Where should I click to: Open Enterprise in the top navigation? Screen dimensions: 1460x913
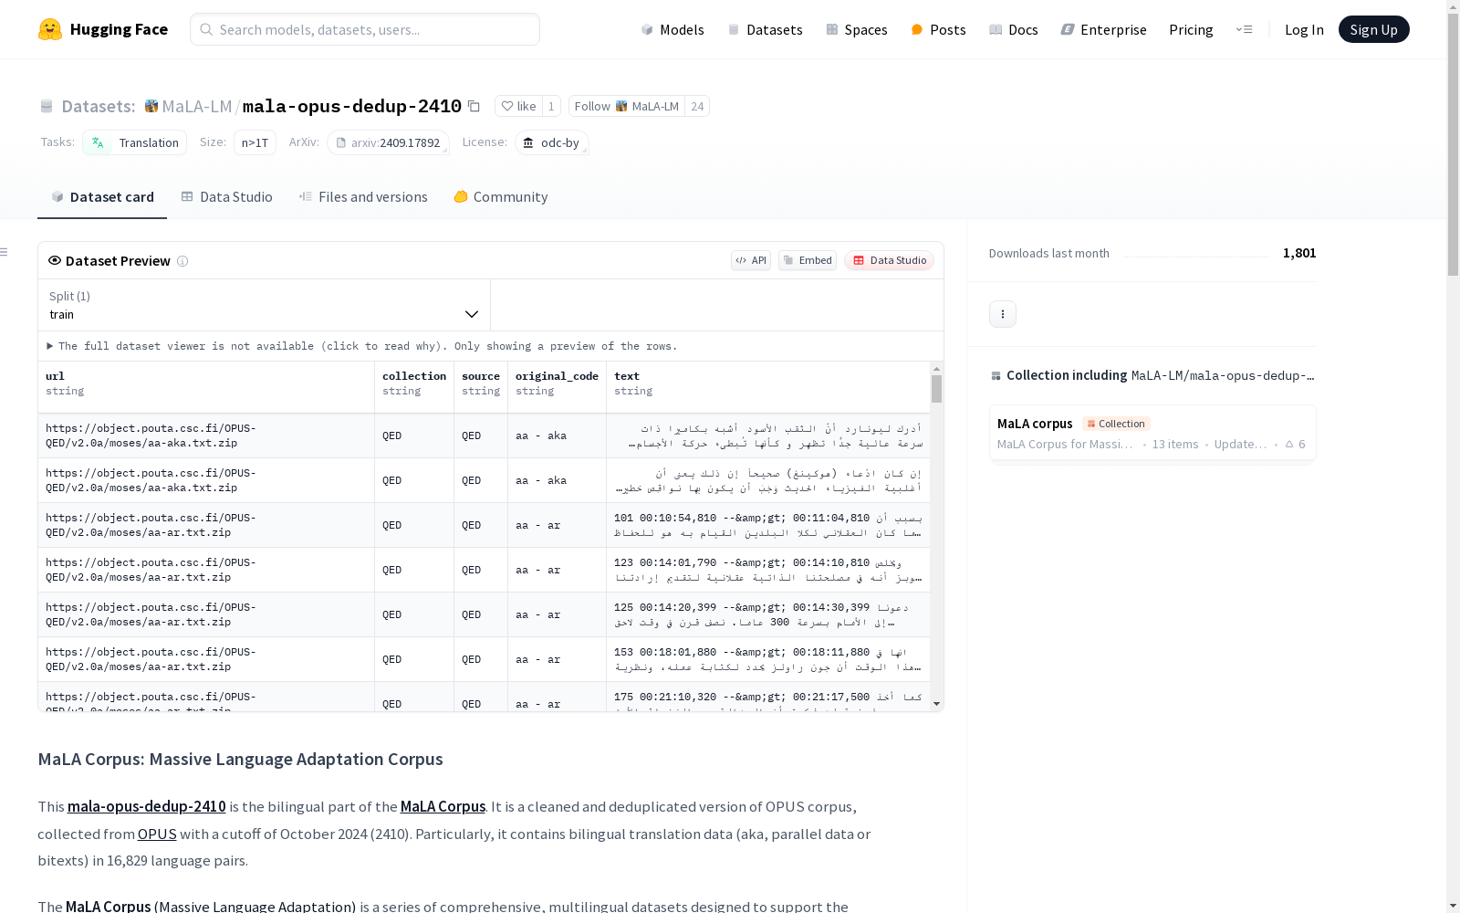pos(1103,29)
